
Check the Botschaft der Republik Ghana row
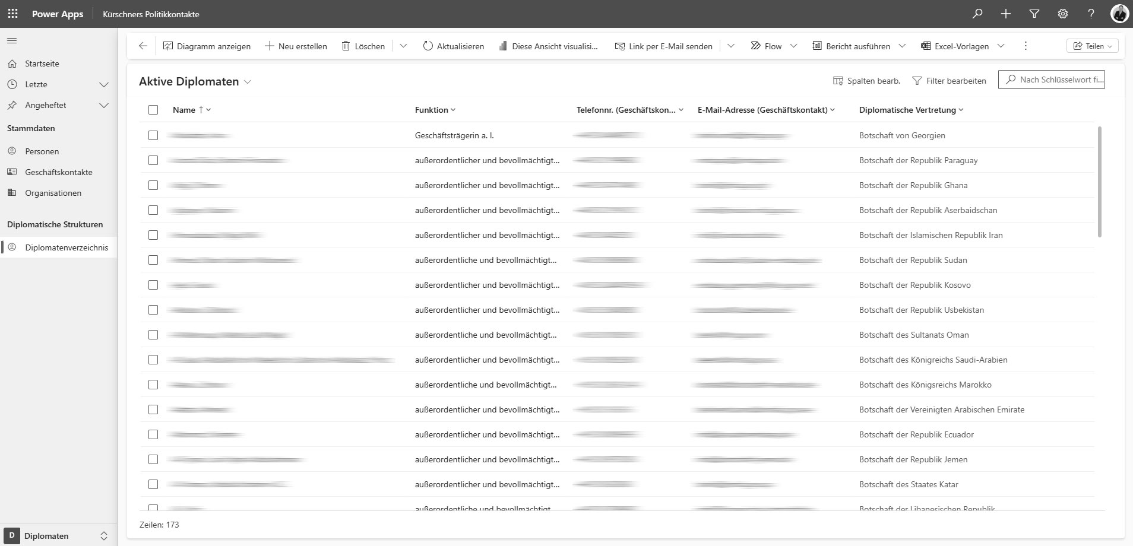pyautogui.click(x=153, y=185)
